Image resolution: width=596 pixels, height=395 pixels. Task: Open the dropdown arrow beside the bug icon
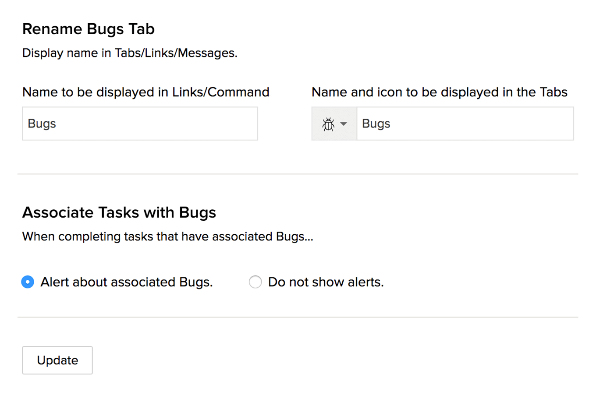[x=344, y=124]
